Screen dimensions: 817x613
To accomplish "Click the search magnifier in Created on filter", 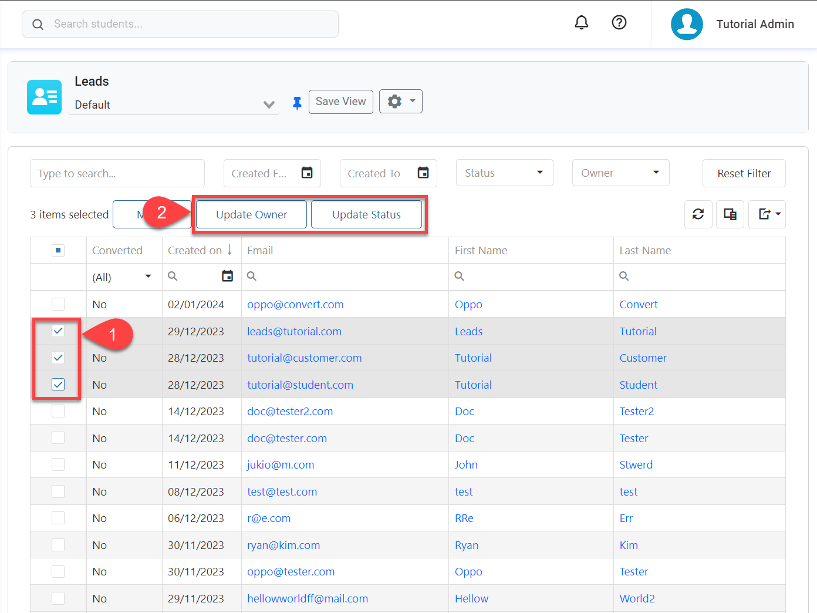I will pyautogui.click(x=173, y=276).
